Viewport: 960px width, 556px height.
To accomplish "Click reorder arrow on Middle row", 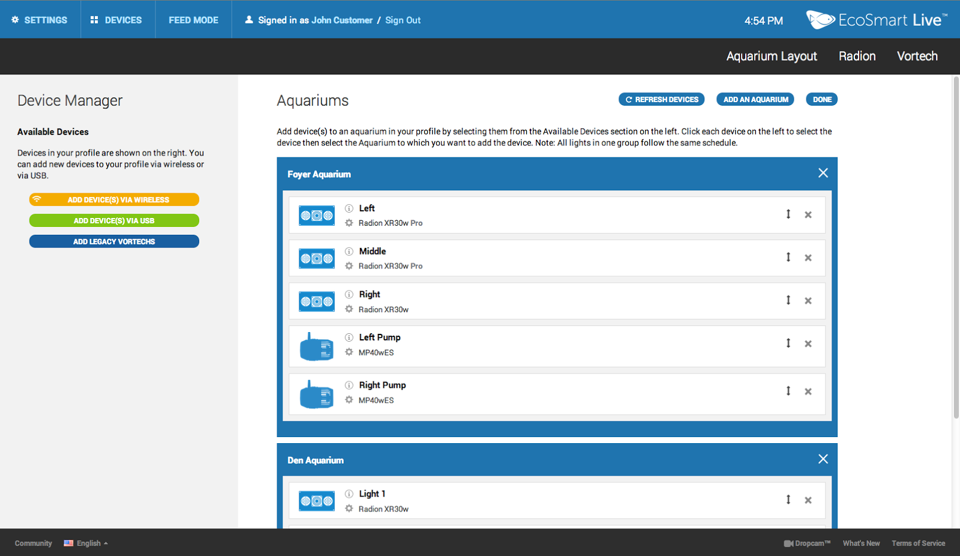I will pos(788,257).
